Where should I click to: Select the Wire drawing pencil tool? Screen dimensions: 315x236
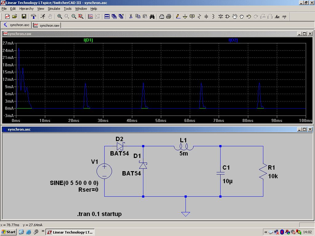(178, 17)
